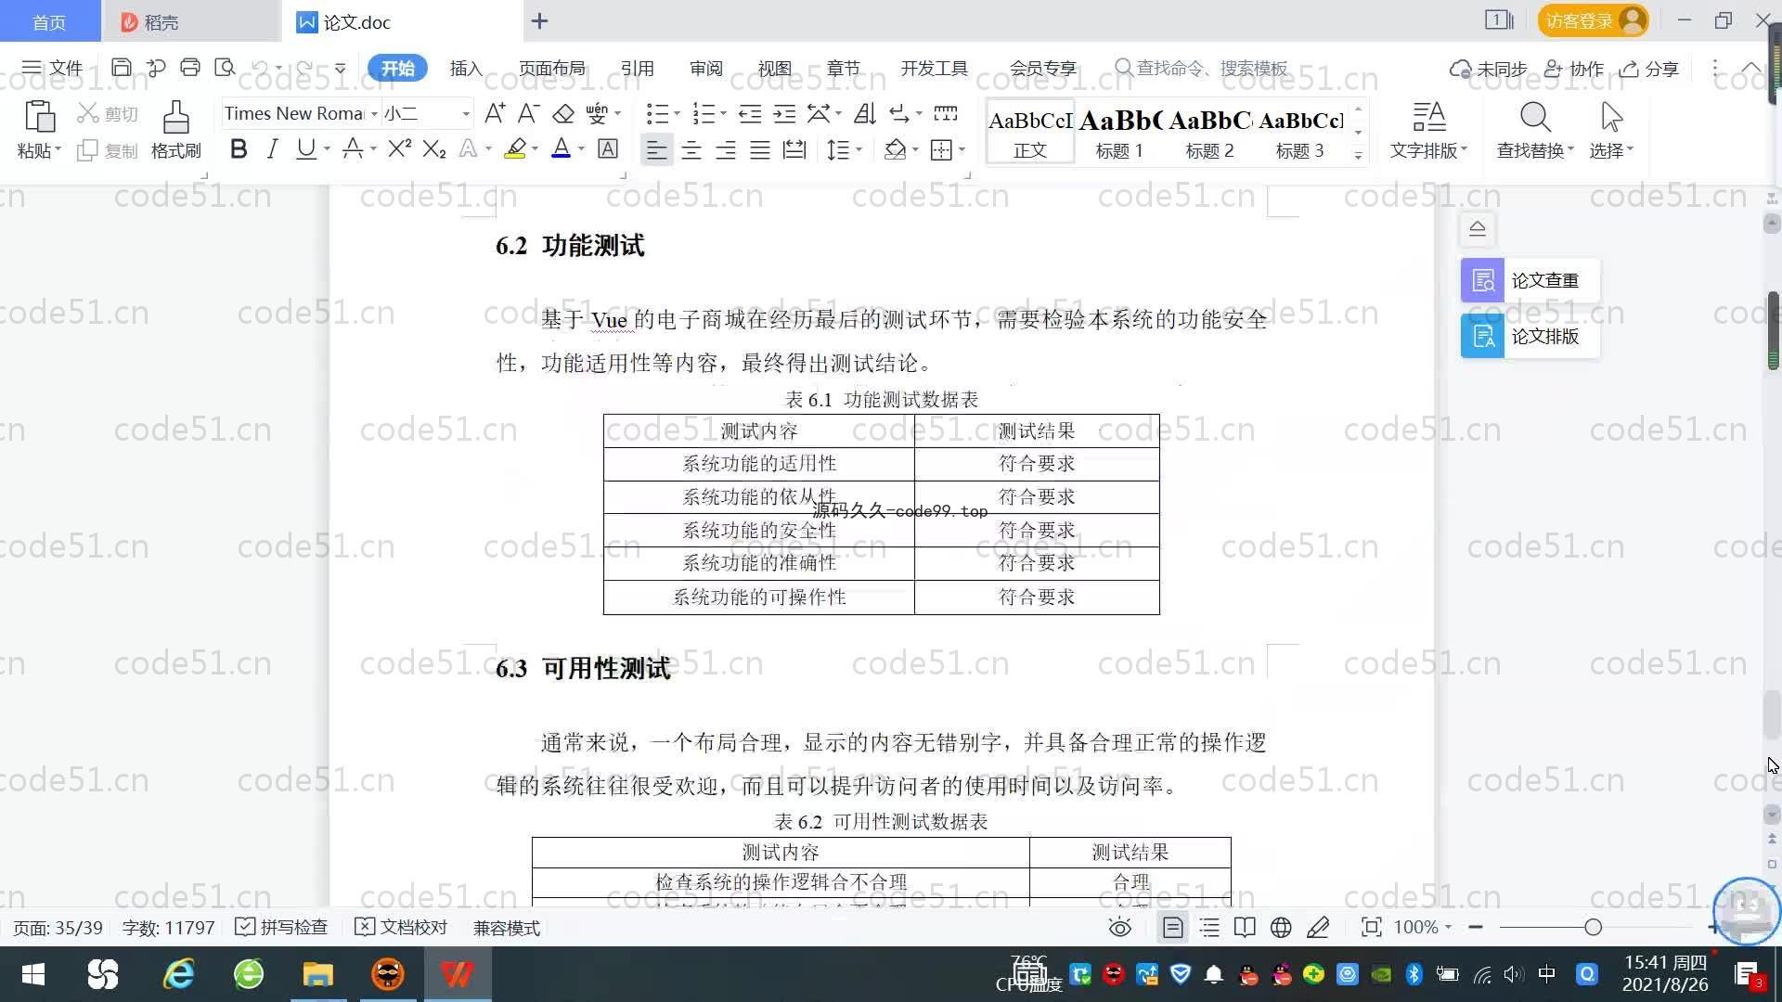Click the Text Layout icon

(x=1428, y=118)
